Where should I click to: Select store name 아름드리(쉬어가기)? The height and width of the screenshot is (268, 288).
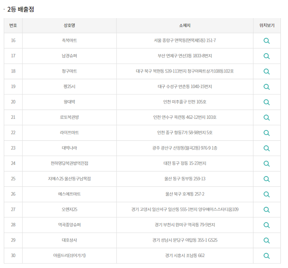70,255
